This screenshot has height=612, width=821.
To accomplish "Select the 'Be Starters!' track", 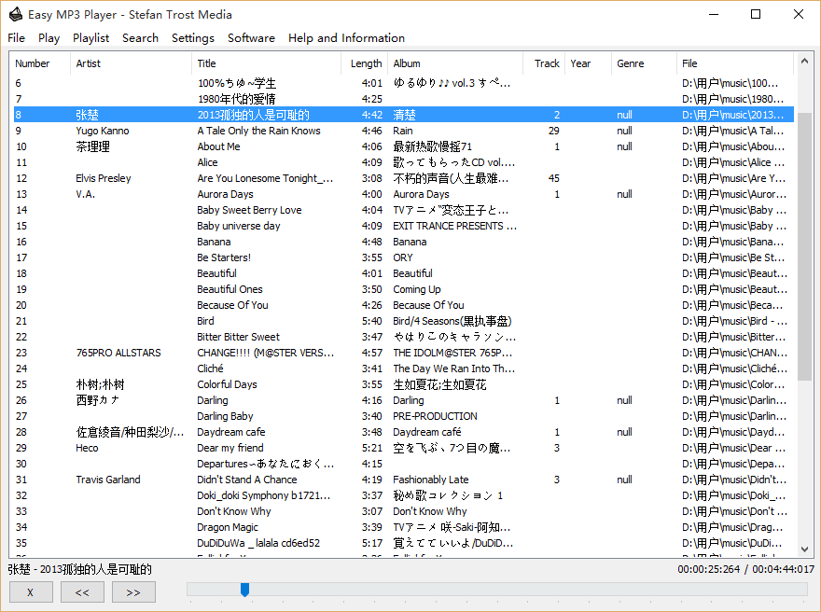I will (x=224, y=257).
